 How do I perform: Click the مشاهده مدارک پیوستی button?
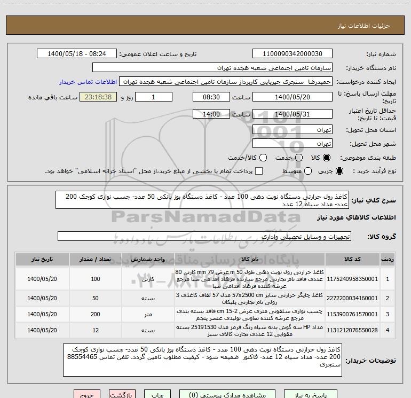227,394
